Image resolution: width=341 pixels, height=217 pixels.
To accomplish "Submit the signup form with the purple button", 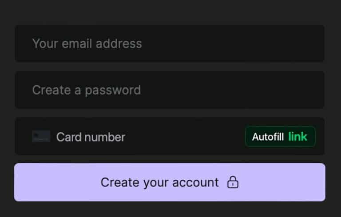I will click(x=170, y=182).
